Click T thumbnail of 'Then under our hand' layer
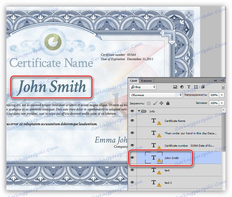This screenshot has width=232, height=197. click(x=154, y=133)
